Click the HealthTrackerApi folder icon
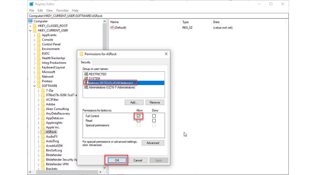Screen dimensions: 316x175 pos(39,58)
